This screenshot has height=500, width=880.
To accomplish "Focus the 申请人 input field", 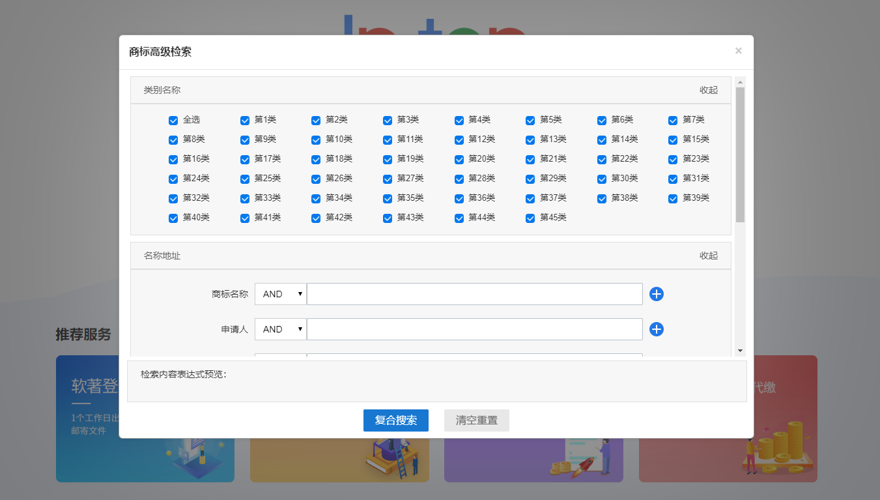I will pos(474,329).
